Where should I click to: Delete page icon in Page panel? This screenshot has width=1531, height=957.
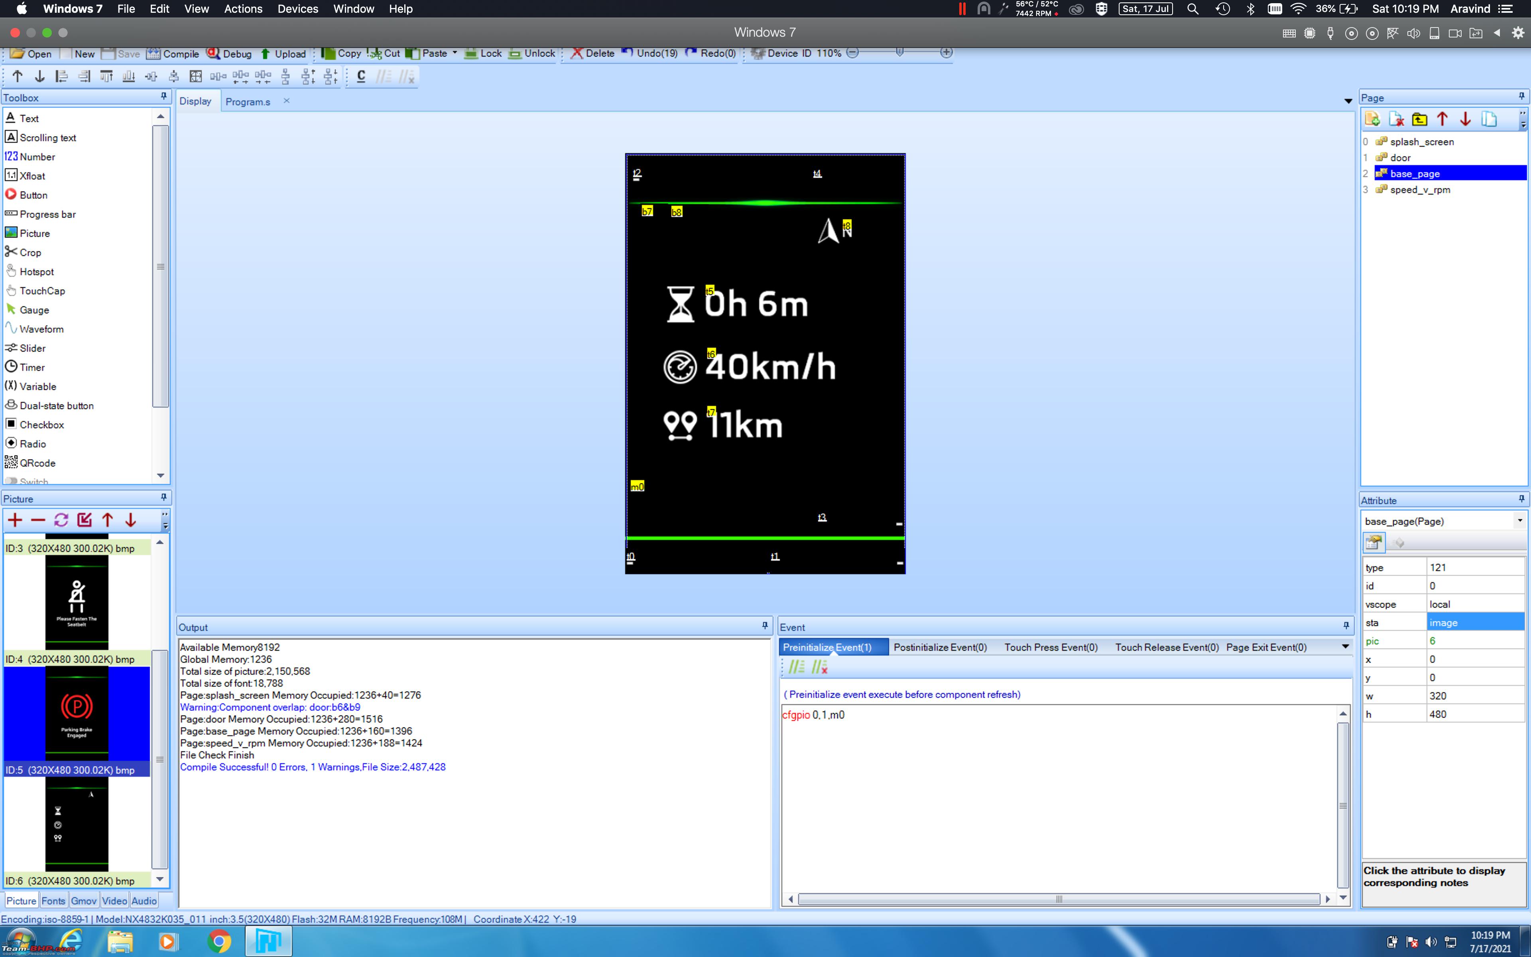[1396, 119]
